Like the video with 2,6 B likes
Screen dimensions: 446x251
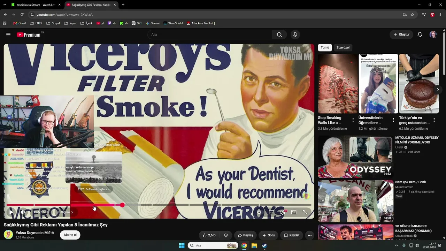(x=209, y=235)
